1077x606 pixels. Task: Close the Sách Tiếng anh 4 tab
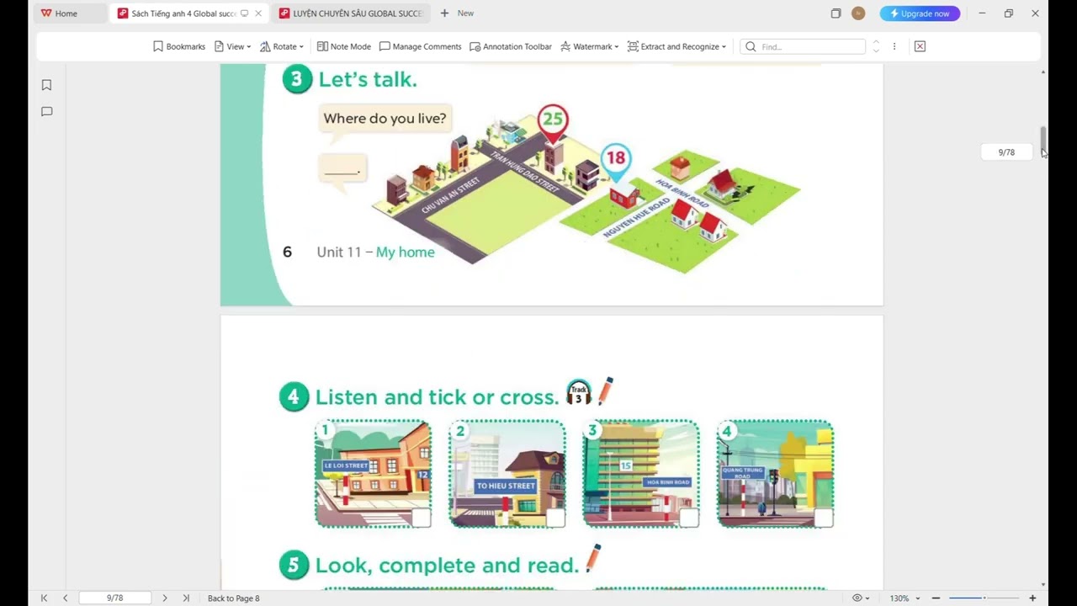point(258,13)
